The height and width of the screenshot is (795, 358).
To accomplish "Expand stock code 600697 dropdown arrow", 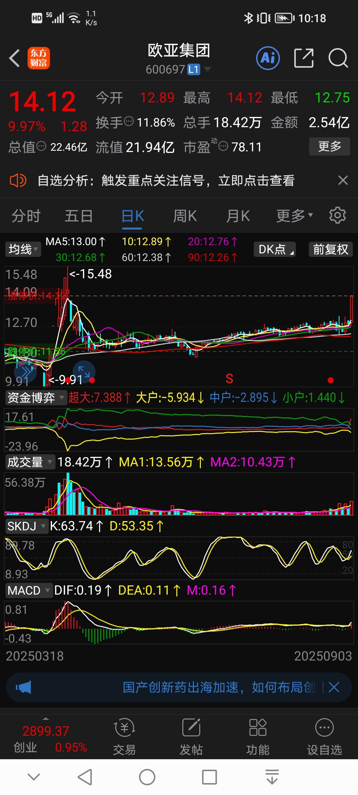I will (208, 69).
